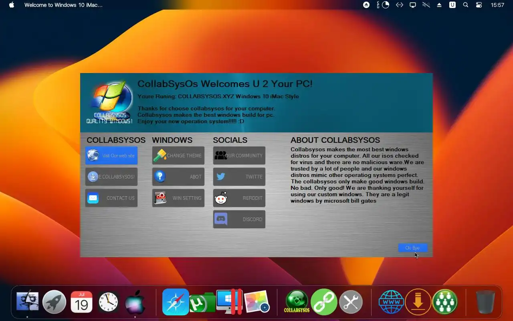
Task: Click the U input source icon
Action: (452, 5)
